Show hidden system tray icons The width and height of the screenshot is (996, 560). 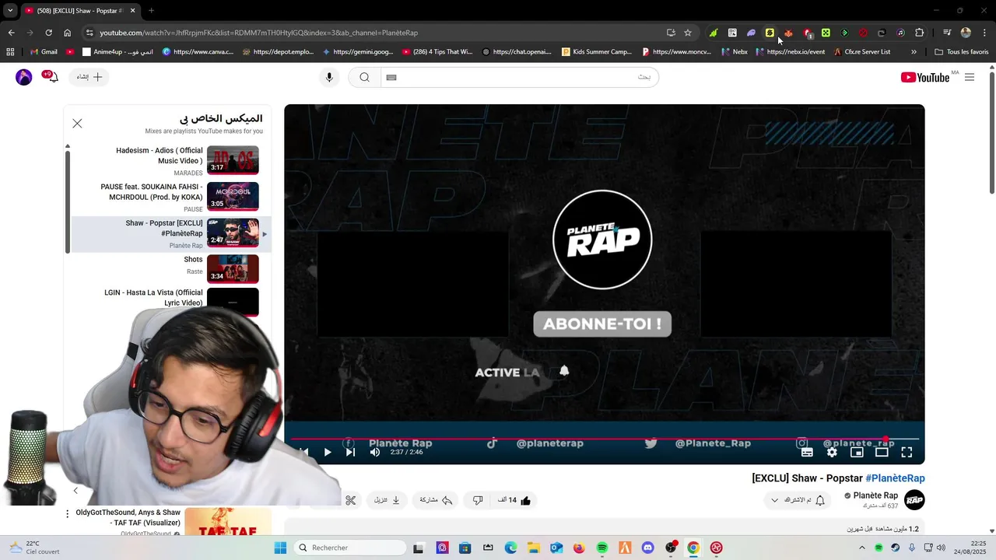(x=861, y=548)
